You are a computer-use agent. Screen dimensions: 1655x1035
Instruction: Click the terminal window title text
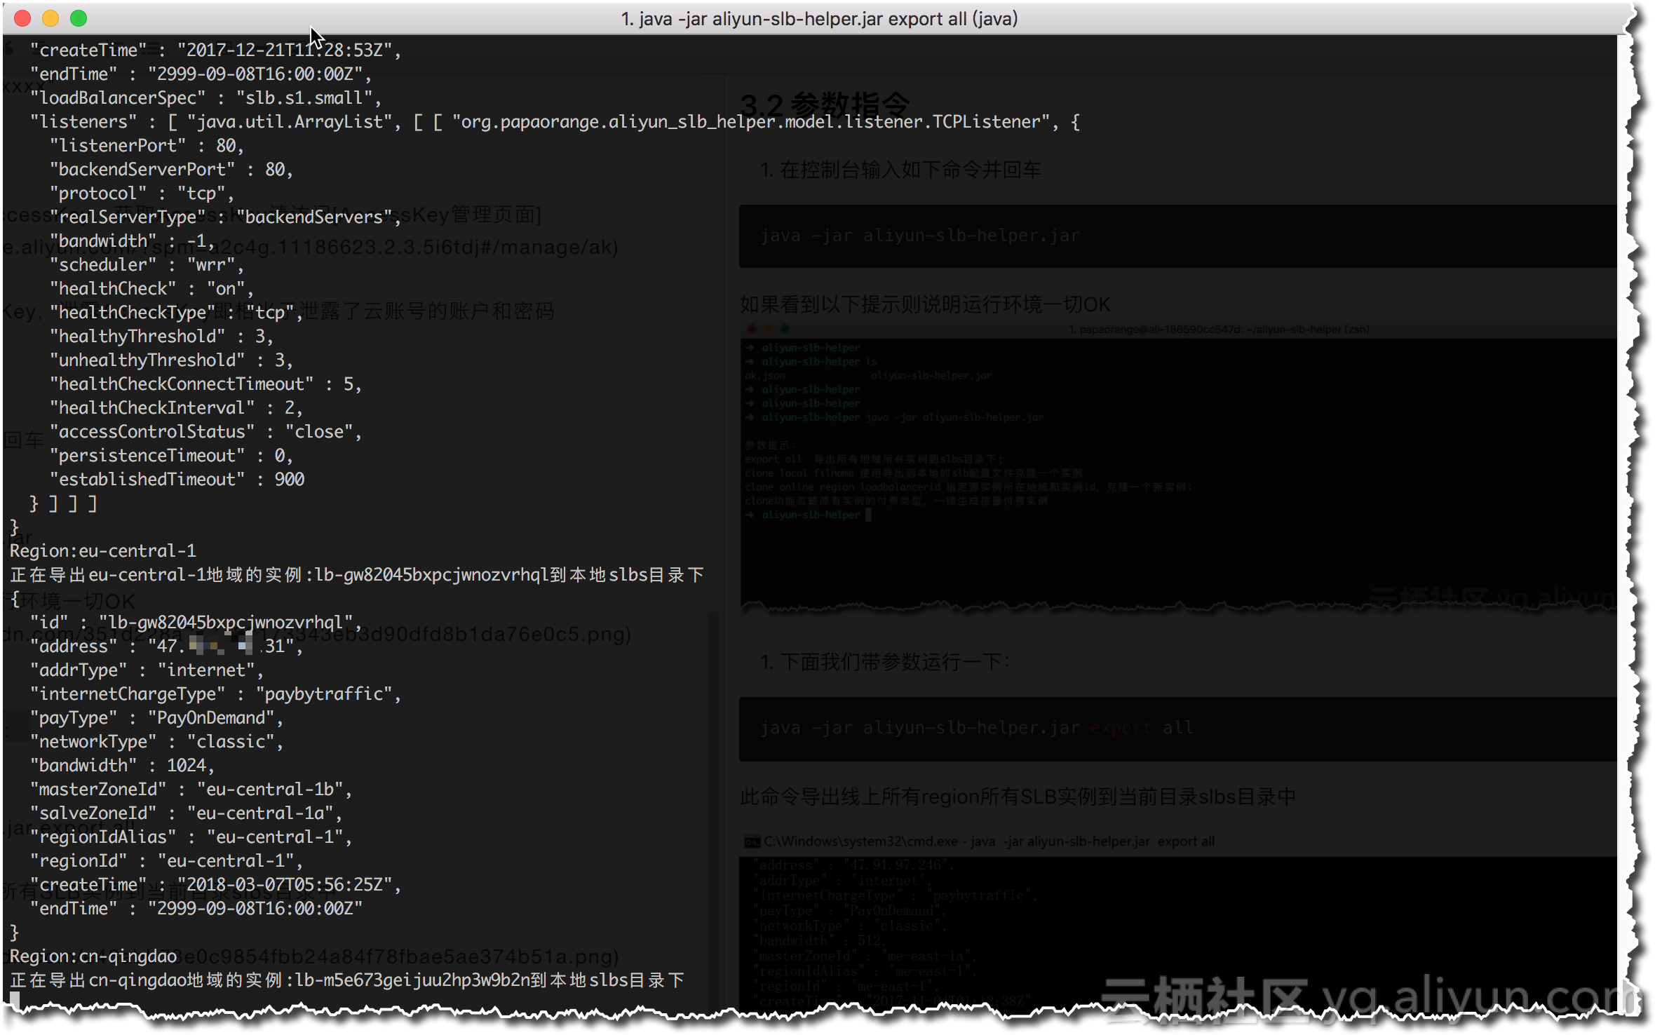818,19
